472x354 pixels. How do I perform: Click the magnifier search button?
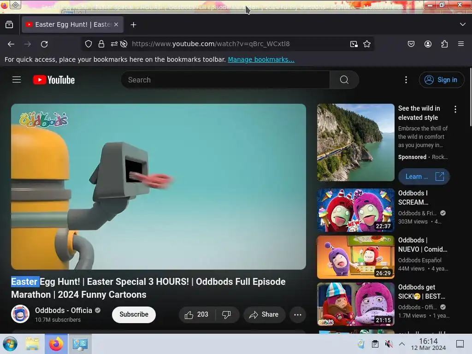pos(344,80)
